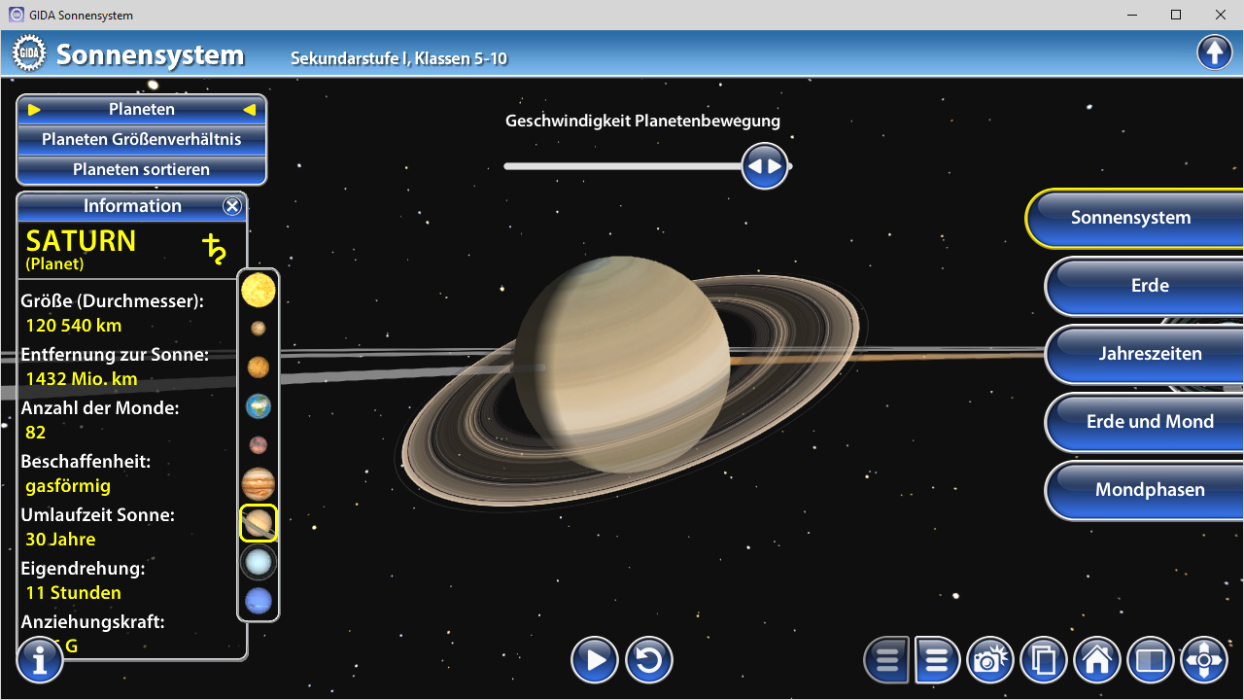Click the blue info button
Viewport: 1244px width, 700px height.
[x=40, y=661]
